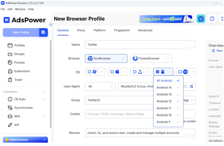Click the FlowerBrowser icon
224x146 pixels.
135,58
